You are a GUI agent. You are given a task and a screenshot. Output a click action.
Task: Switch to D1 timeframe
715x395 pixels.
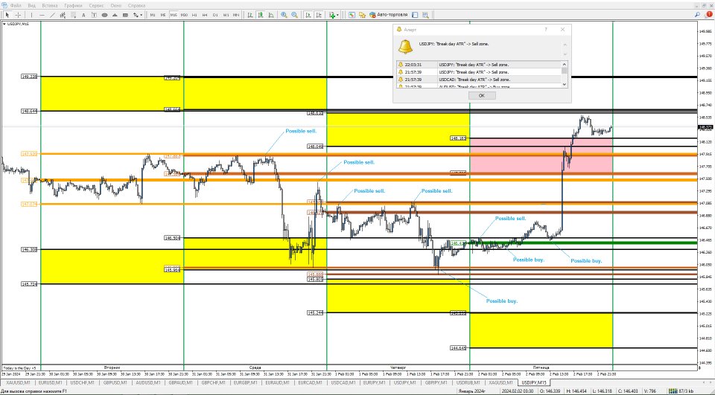tap(215, 15)
